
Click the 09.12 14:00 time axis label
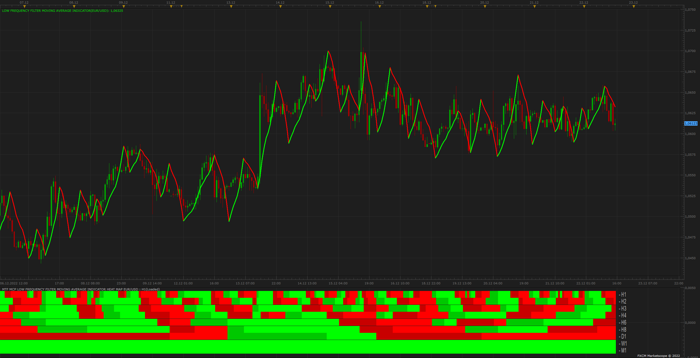point(152,283)
